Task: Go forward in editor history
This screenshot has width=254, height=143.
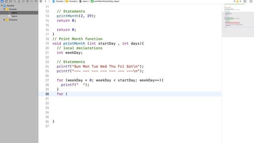Action: coord(49,1)
